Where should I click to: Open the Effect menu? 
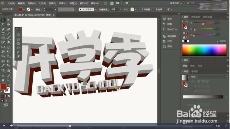click(63, 3)
